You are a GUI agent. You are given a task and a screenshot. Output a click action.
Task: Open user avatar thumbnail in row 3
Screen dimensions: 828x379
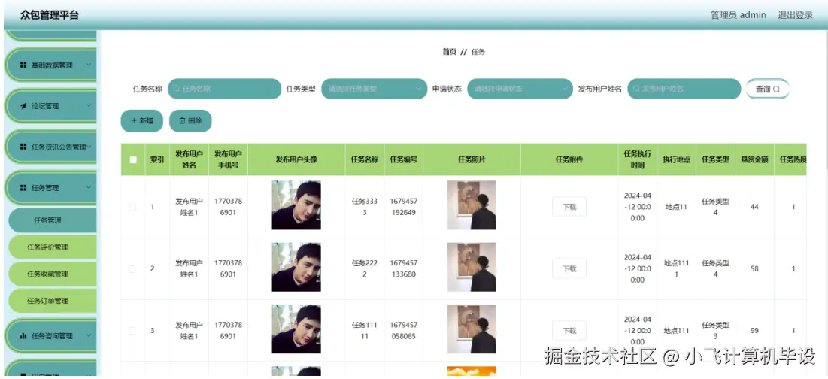click(296, 329)
